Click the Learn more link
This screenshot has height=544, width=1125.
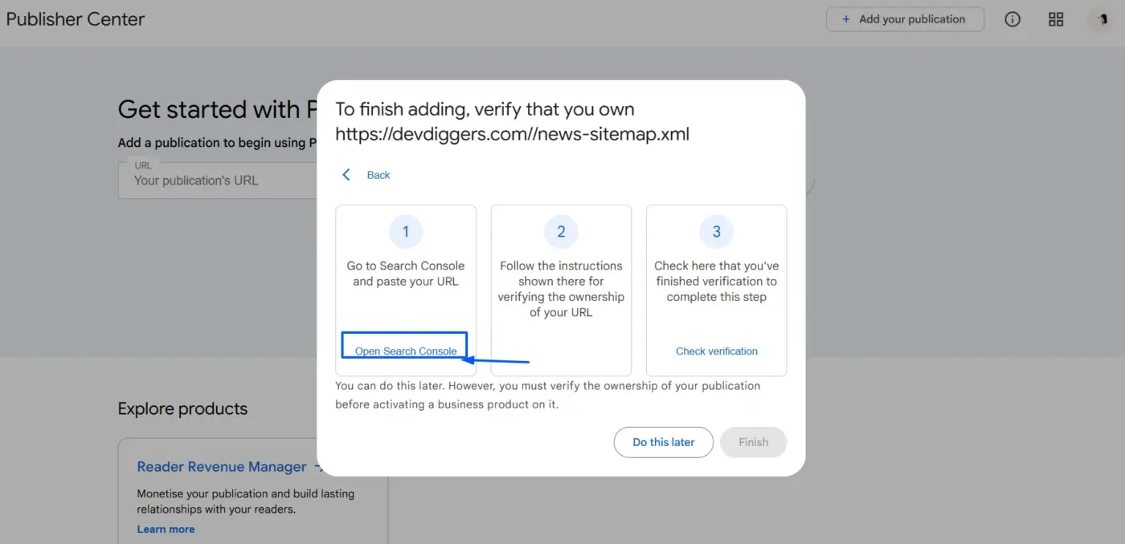click(166, 530)
